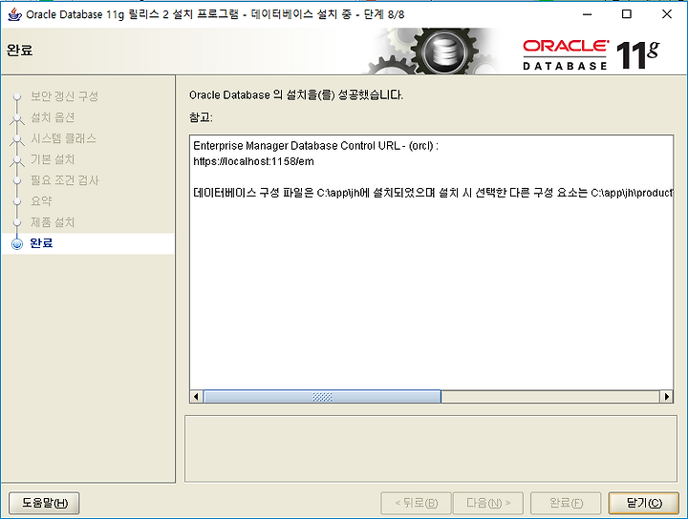Click the 데이터베이스 구성 파일 path line
Viewport: 688px width, 519px height.
(433, 193)
